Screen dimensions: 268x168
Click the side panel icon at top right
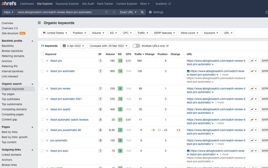coord(266,12)
